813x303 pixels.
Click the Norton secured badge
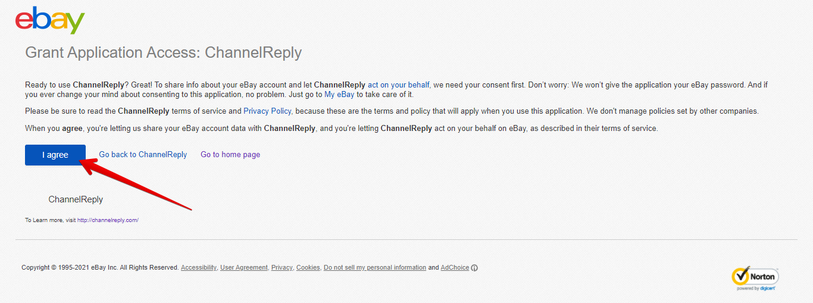click(x=755, y=278)
